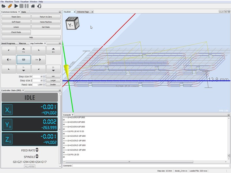Jog diagonally with the up-right arrow button

tap(38, 50)
